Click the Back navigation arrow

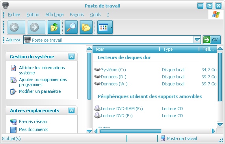(x=16, y=27)
